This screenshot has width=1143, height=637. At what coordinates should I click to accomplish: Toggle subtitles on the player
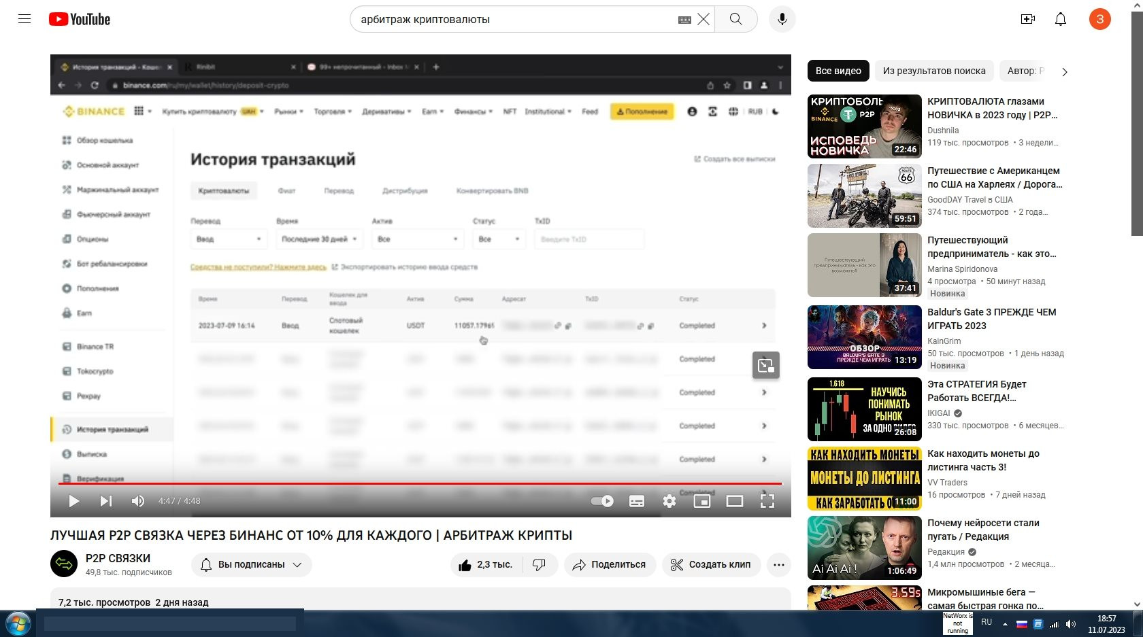[x=637, y=501]
